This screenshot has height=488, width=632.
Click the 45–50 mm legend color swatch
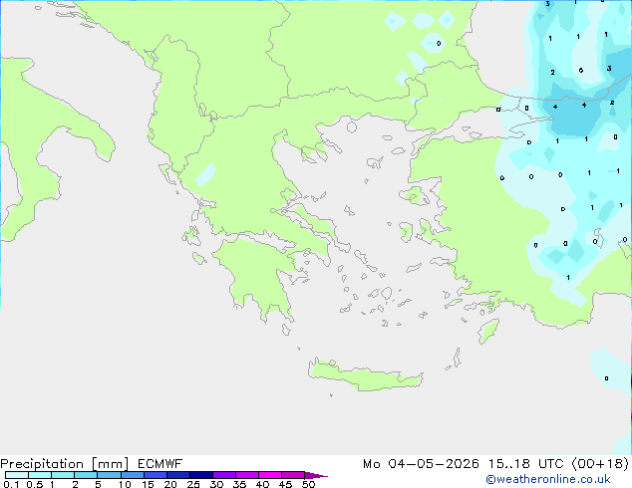pyautogui.click(x=293, y=475)
